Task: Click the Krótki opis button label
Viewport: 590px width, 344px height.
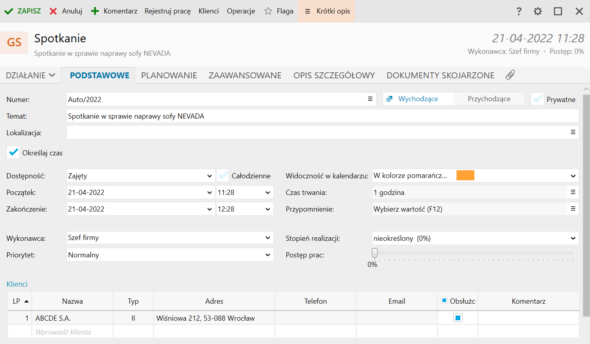Action: [x=333, y=11]
